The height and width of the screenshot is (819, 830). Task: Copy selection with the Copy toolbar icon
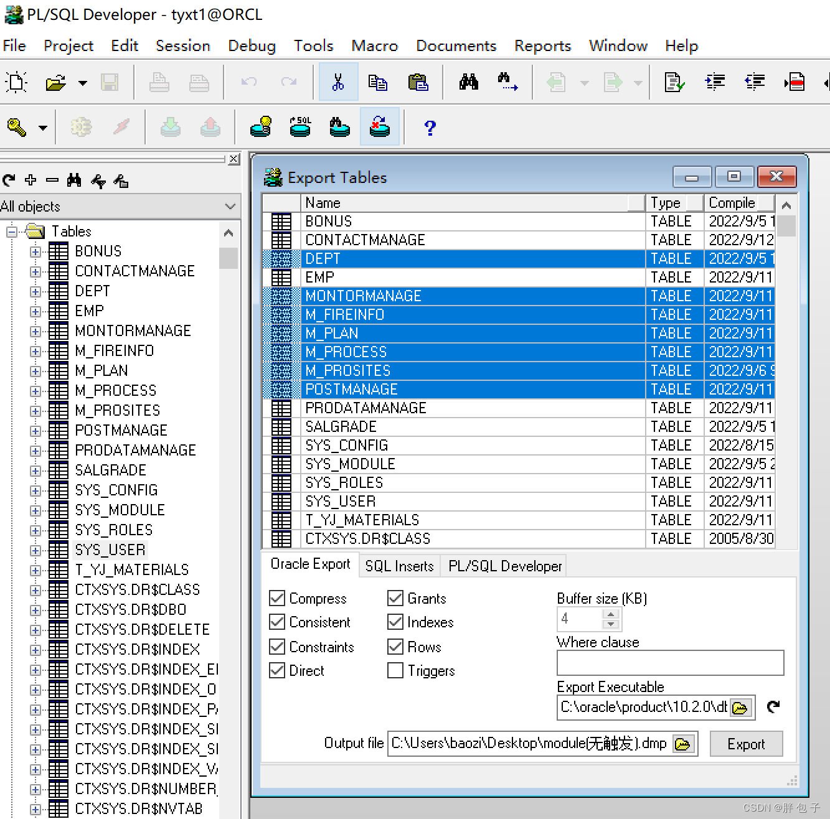tap(379, 82)
